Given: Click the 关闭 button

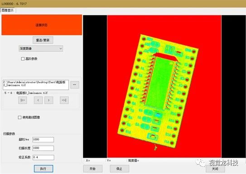Looking at the screenshot, I should [215, 169].
